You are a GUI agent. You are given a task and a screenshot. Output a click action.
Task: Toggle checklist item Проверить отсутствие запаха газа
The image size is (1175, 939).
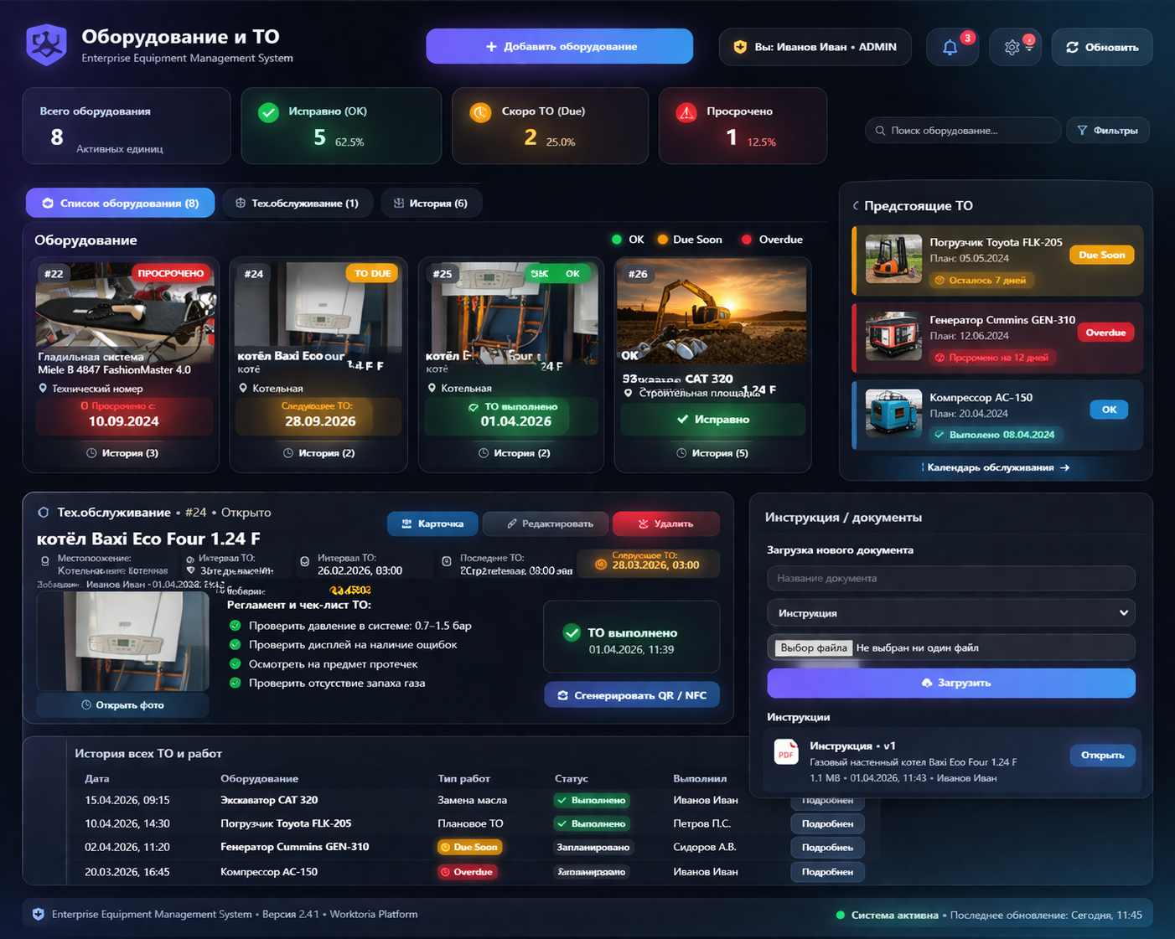[x=236, y=684]
